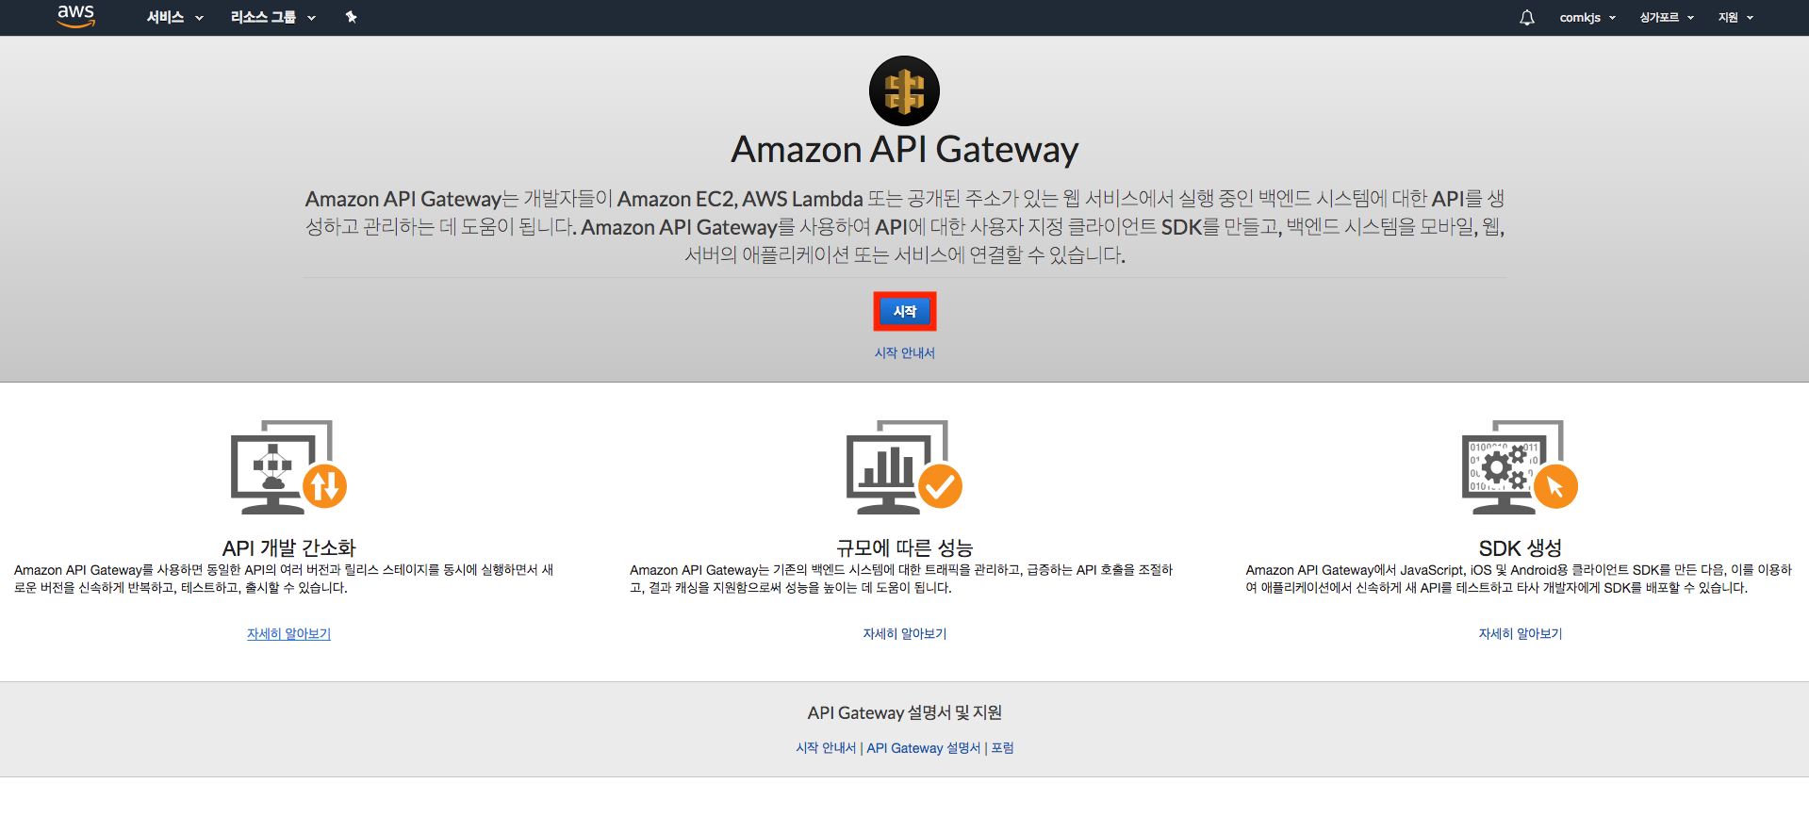The width and height of the screenshot is (1809, 816).
Task: Open the 서비스 menu
Action: [x=174, y=18]
